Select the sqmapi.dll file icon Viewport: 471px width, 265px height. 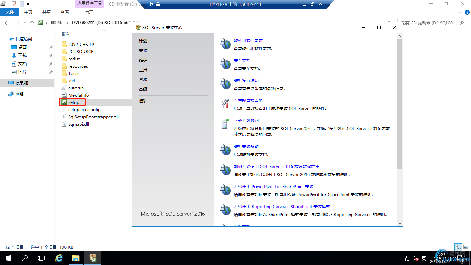coord(64,124)
